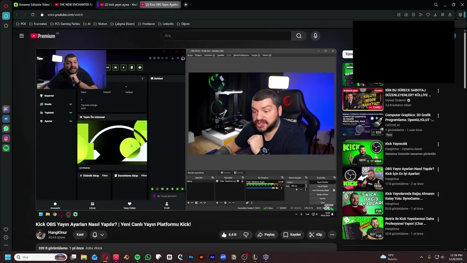Image resolution: width=467 pixels, height=263 pixels.
Task: Open more video actions three-dot menu
Action: pyautogui.click(x=332, y=235)
